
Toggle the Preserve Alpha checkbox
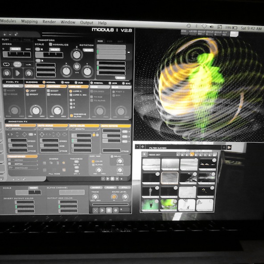coord(71,115)
